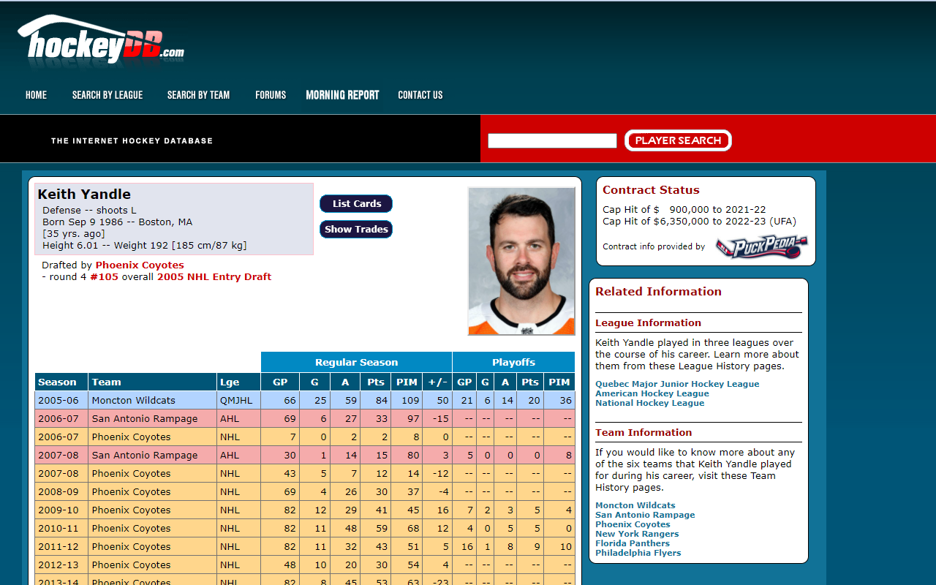Click the List Cards button

356,203
